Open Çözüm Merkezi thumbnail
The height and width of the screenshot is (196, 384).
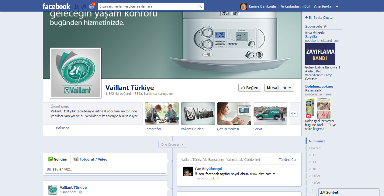234,114
